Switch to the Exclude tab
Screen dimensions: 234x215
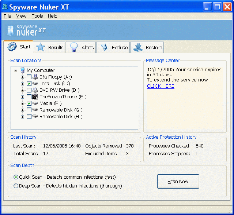[113, 47]
